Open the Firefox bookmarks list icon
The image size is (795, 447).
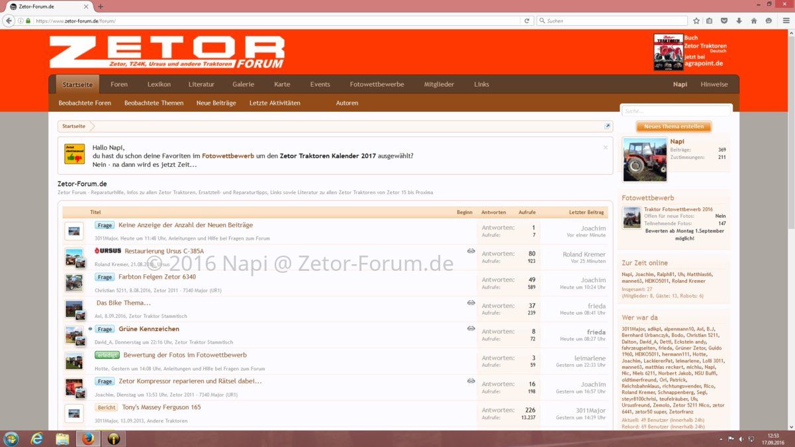(710, 21)
